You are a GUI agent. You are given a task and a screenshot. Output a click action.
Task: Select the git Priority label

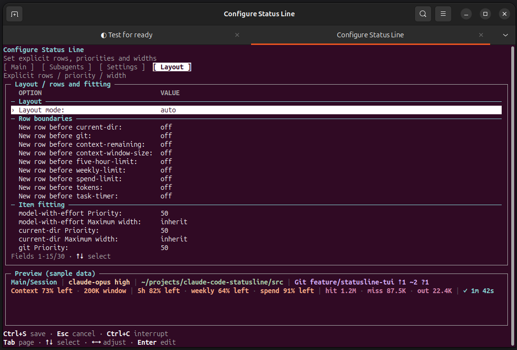tap(43, 248)
